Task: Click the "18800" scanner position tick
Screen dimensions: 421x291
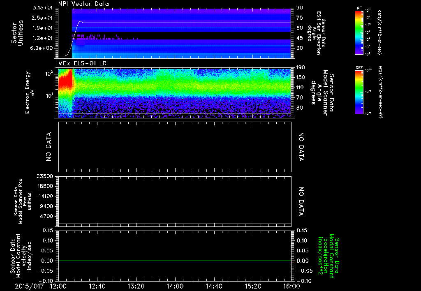Action: pos(46,186)
